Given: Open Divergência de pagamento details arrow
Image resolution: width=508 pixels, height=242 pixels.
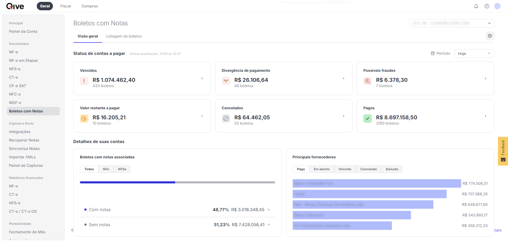Looking at the screenshot, I should (344, 78).
